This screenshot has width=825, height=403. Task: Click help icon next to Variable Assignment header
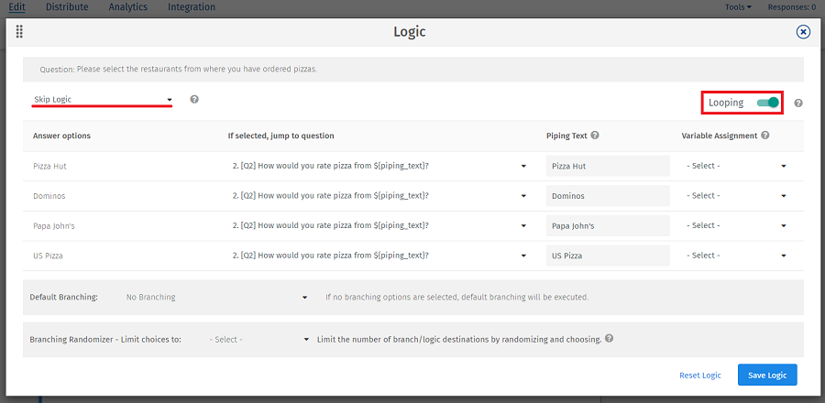[765, 136]
